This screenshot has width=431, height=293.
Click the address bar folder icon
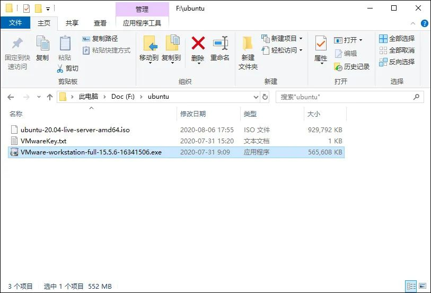point(63,97)
